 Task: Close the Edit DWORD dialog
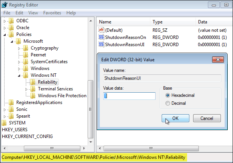point(218,59)
